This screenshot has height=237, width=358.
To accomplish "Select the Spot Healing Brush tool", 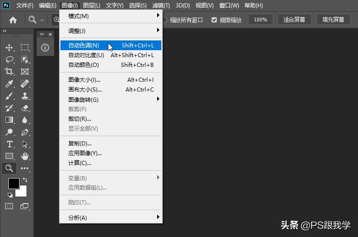I will point(25,84).
